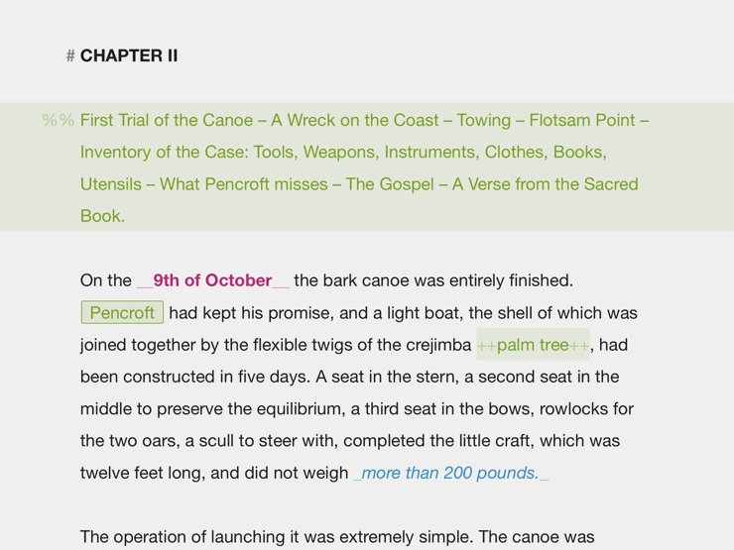Click the word "Inventory" in comment block
The width and height of the screenshot is (734, 550).
pyautogui.click(x=118, y=153)
